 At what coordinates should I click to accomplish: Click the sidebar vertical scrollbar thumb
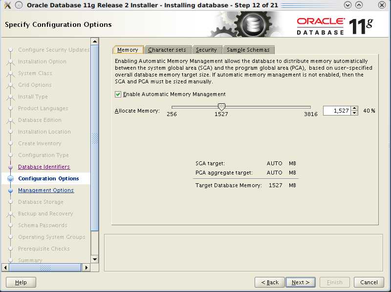click(95, 138)
